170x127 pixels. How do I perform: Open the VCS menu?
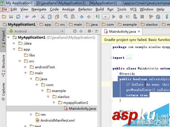tap(133, 9)
